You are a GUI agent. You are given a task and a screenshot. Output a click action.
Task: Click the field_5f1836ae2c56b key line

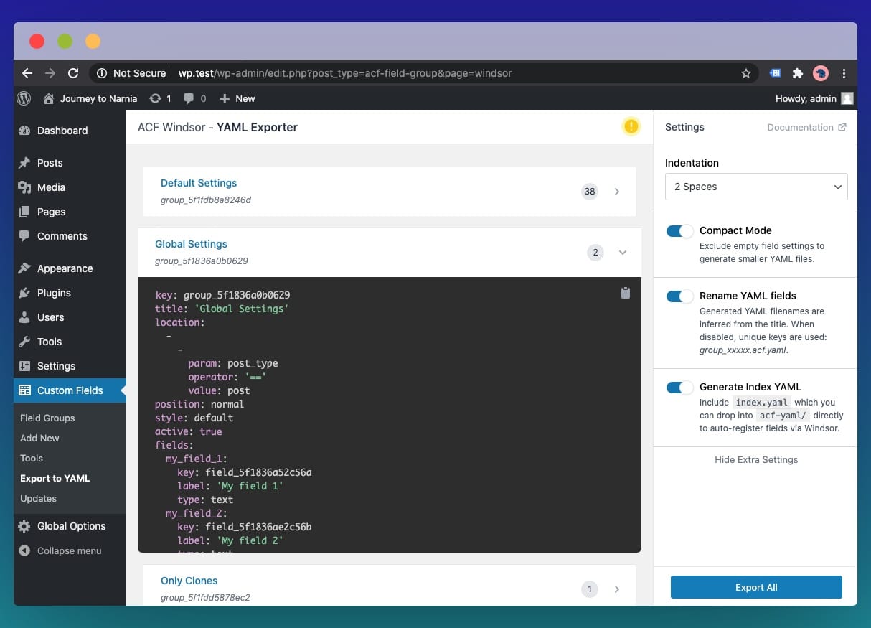click(x=244, y=527)
